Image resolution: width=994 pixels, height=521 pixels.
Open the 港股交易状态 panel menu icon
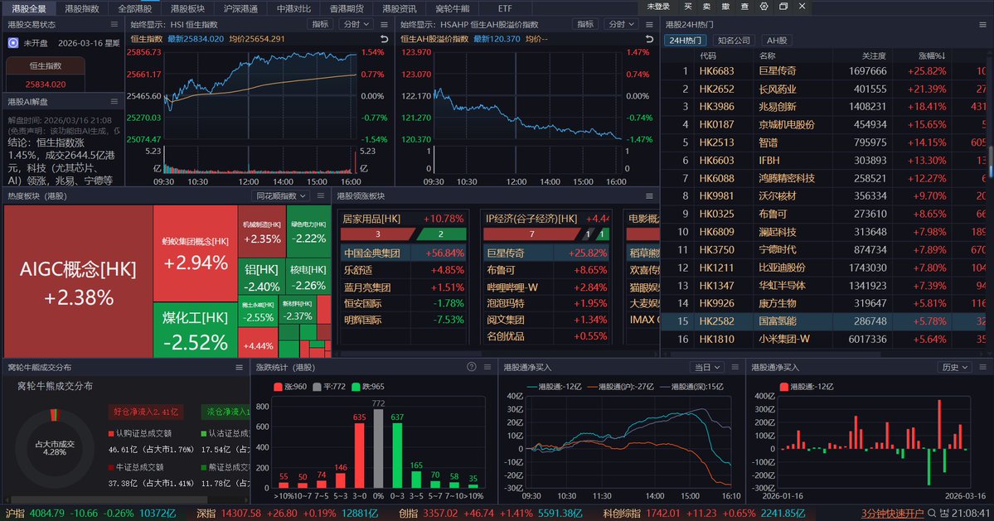click(114, 24)
